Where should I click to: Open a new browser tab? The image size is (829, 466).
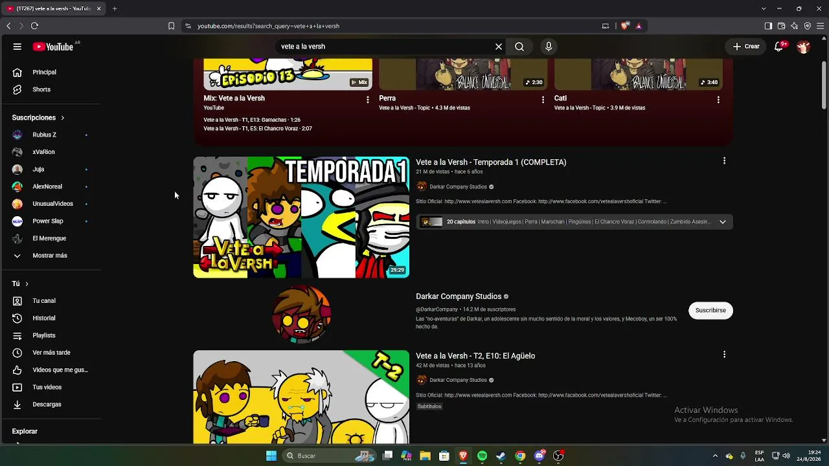click(x=115, y=8)
